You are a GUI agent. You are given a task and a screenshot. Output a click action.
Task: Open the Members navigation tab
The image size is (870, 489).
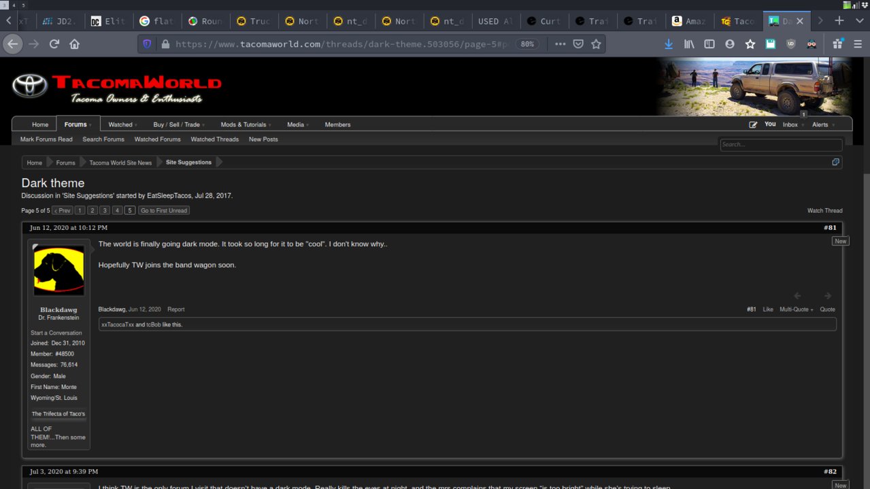pyautogui.click(x=337, y=124)
